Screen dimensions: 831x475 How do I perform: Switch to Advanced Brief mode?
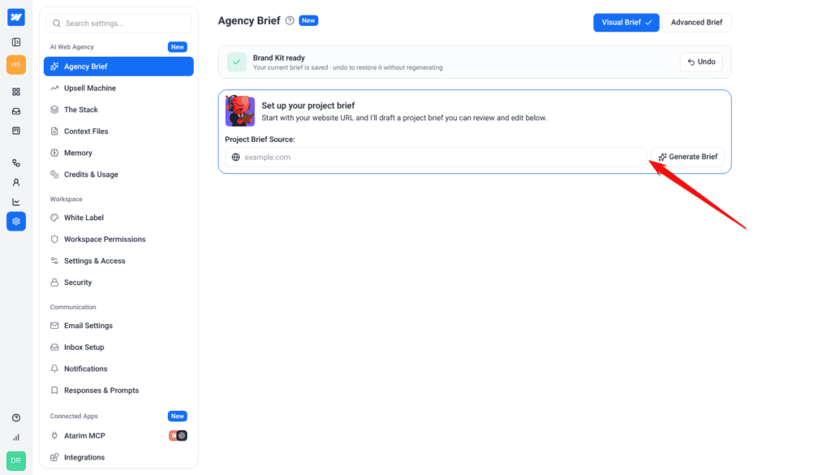pyautogui.click(x=696, y=22)
